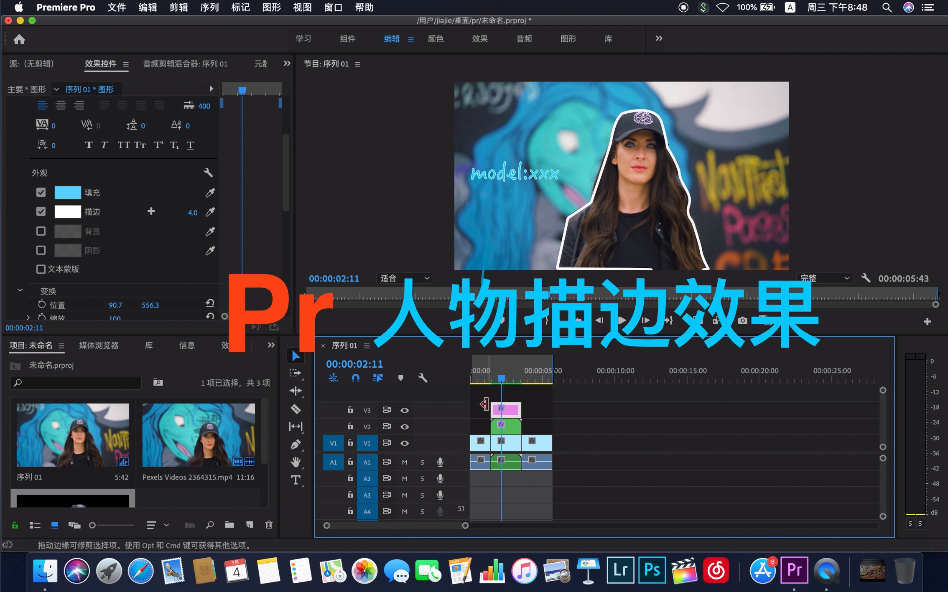Select the Pen tool in timeline toolbar
948x592 pixels.
296,444
